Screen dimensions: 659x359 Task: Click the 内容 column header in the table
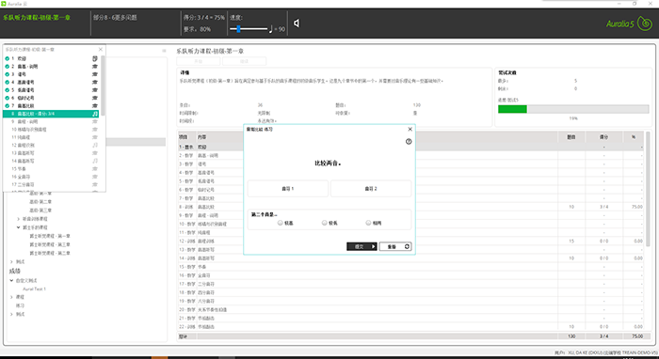tap(202, 137)
